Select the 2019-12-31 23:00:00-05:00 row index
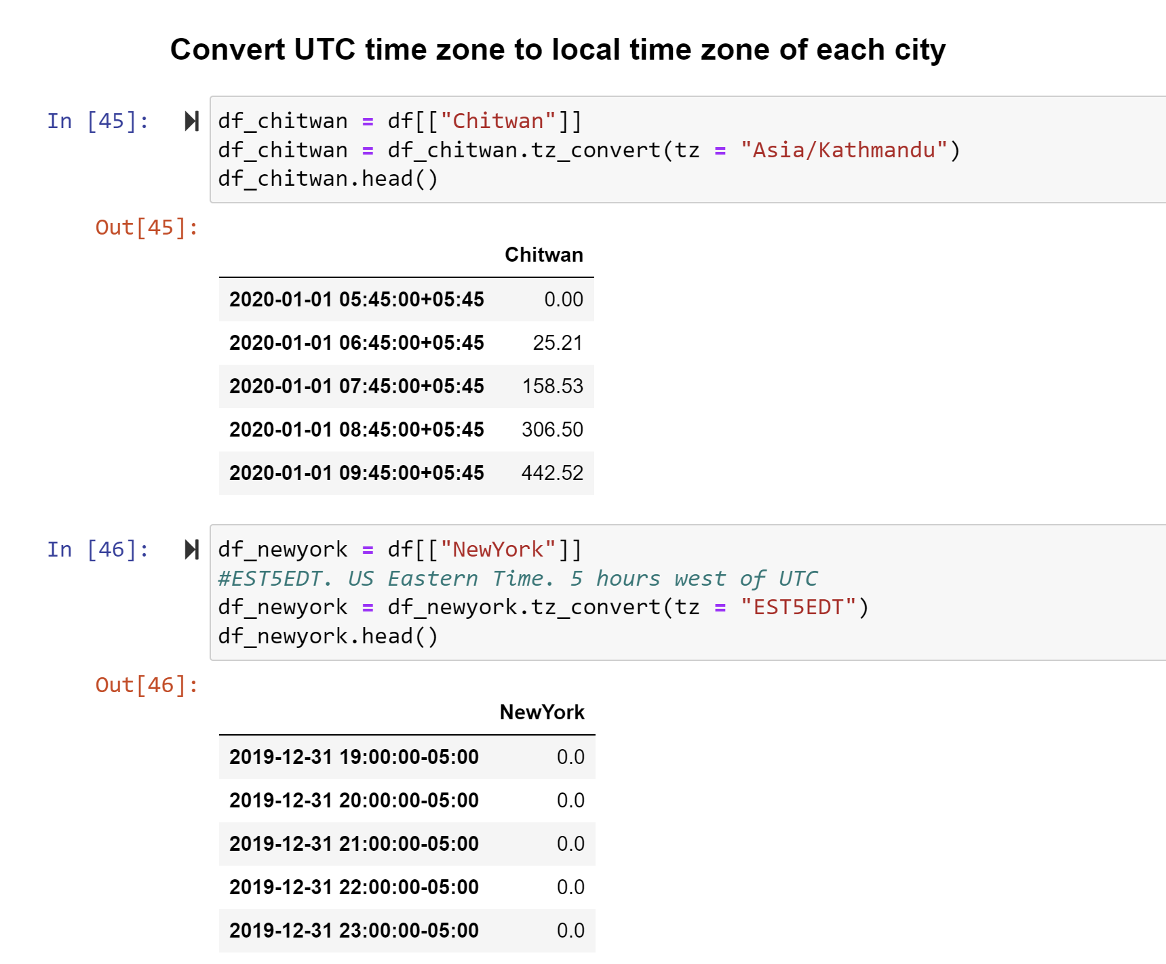This screenshot has width=1166, height=964. coord(354,931)
